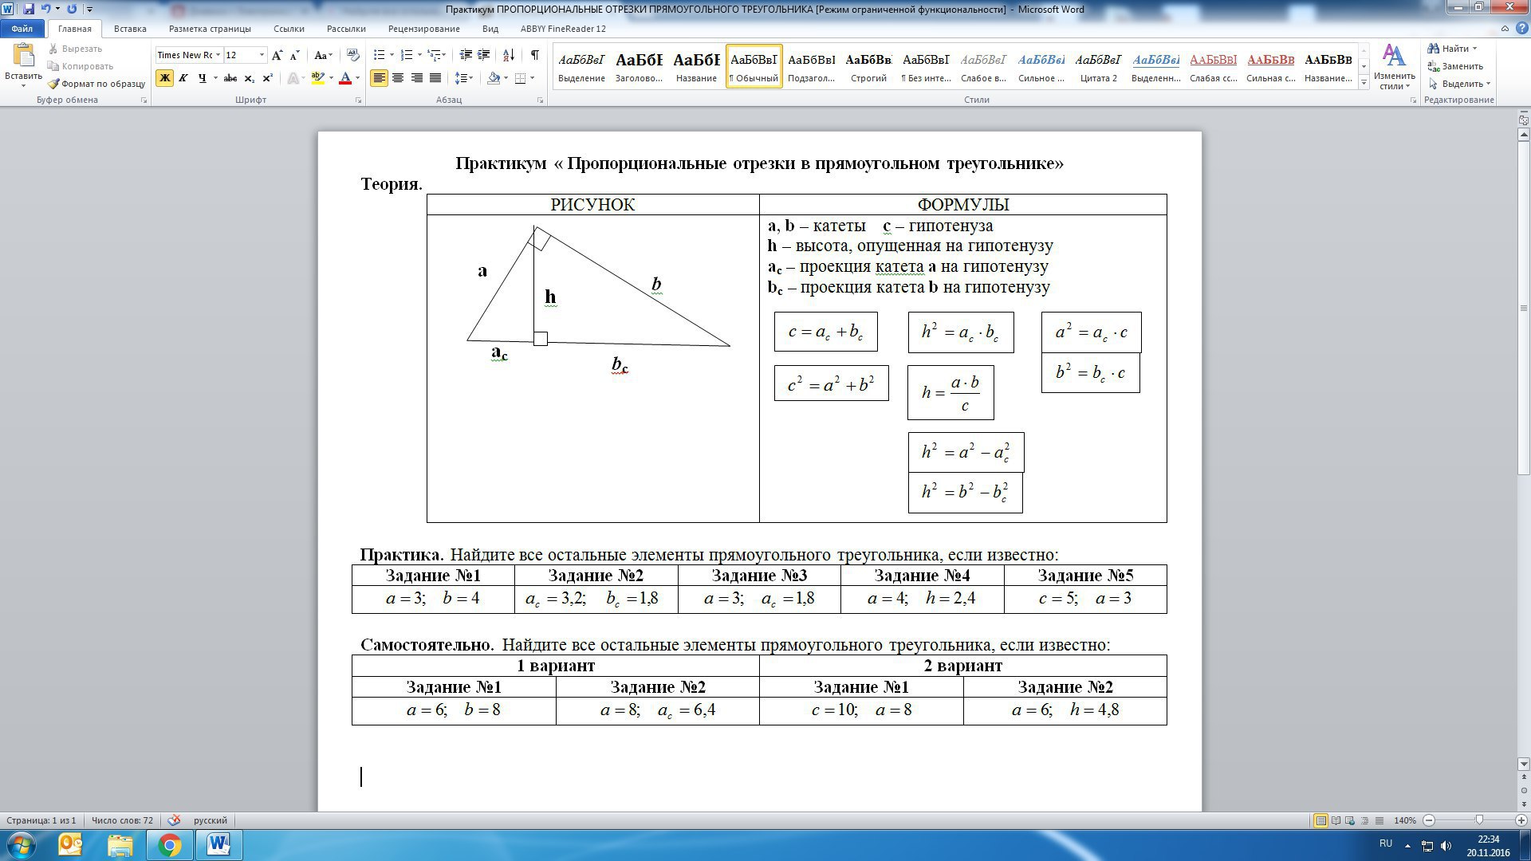Toggle italic formatting (К) button
Screen dimensions: 1531x861
(x=183, y=78)
